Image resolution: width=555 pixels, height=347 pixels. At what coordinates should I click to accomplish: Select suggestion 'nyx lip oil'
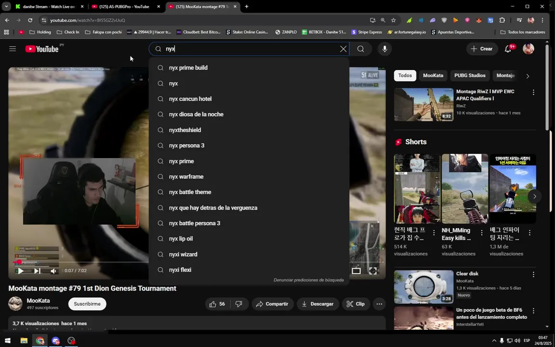(249, 239)
